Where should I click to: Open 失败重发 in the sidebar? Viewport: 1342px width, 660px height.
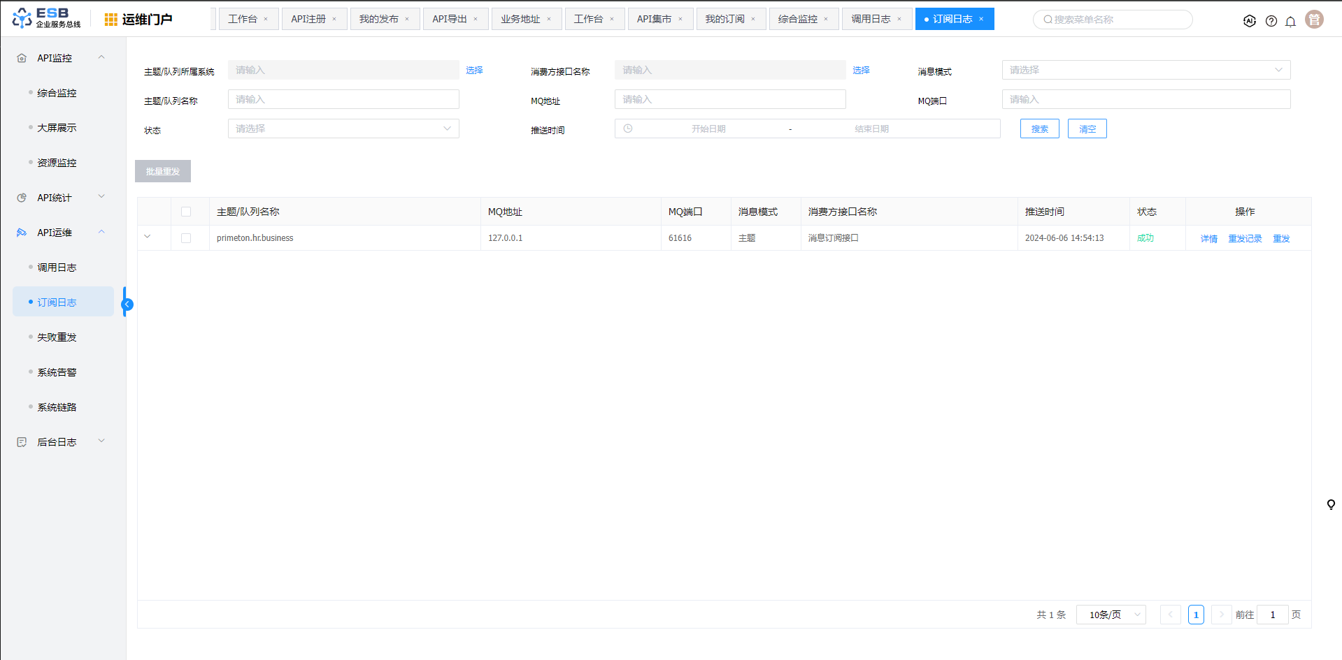[57, 337]
